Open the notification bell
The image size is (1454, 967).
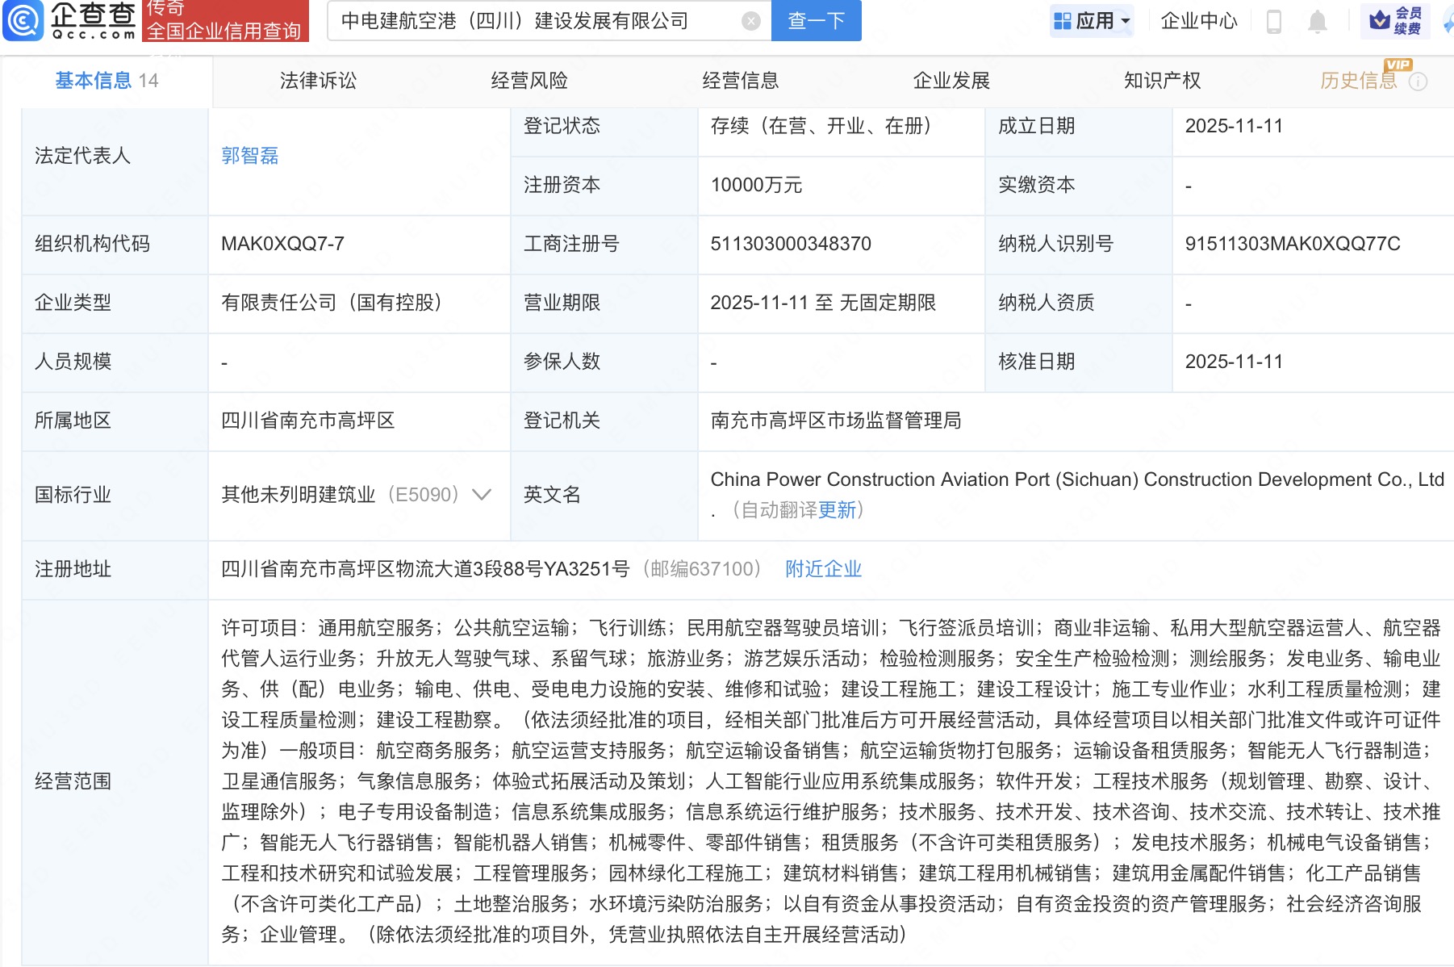tap(1317, 21)
